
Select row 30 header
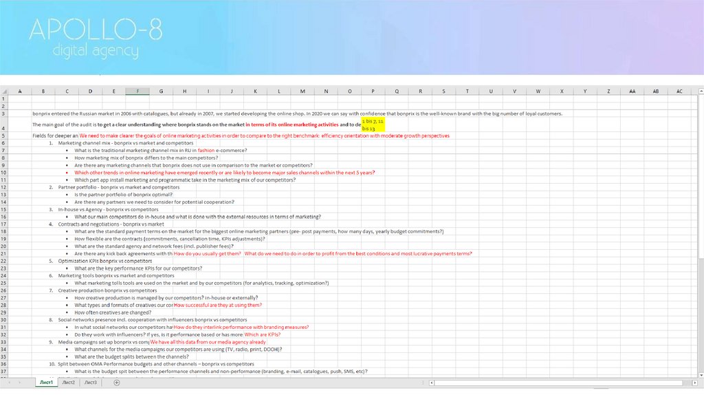click(3, 320)
